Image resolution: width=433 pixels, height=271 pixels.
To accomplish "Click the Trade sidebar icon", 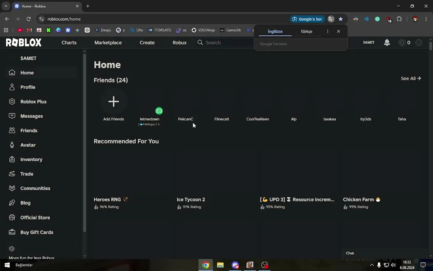I will [12, 174].
